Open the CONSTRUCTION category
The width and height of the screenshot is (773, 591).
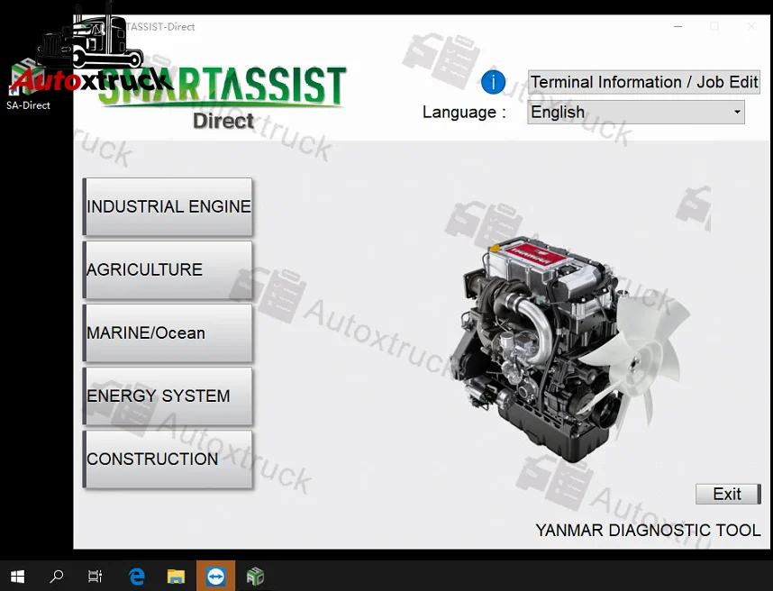(x=168, y=459)
